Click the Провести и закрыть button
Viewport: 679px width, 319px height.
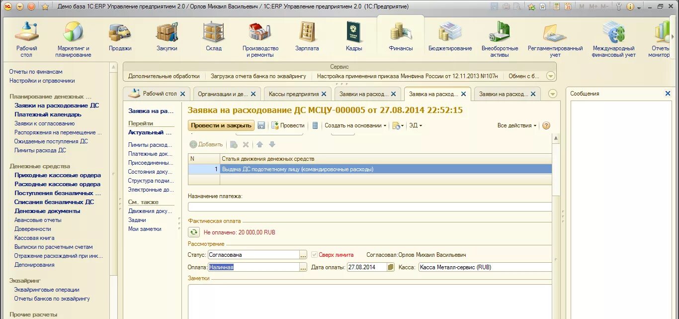click(221, 125)
